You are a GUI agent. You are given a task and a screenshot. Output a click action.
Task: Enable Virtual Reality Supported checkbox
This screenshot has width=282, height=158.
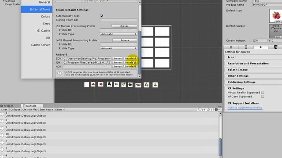263,93
